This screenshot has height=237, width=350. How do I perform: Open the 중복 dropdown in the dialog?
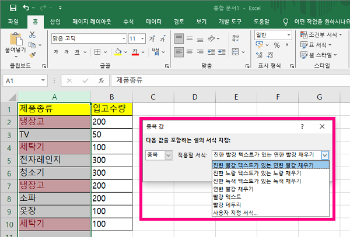169,155
